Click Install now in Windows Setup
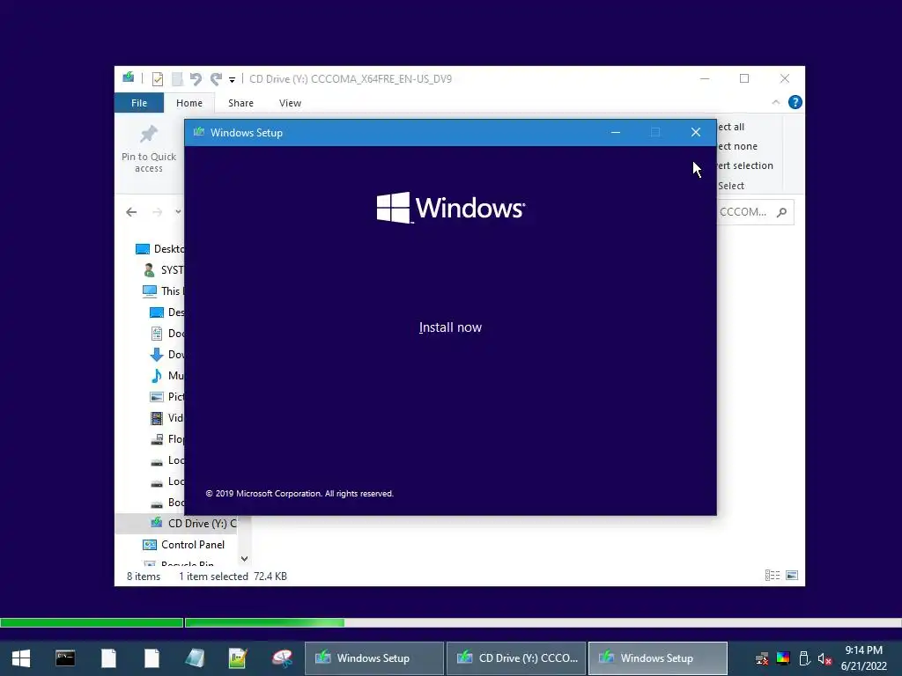Viewport: 902px width, 676px height. pyautogui.click(x=450, y=327)
